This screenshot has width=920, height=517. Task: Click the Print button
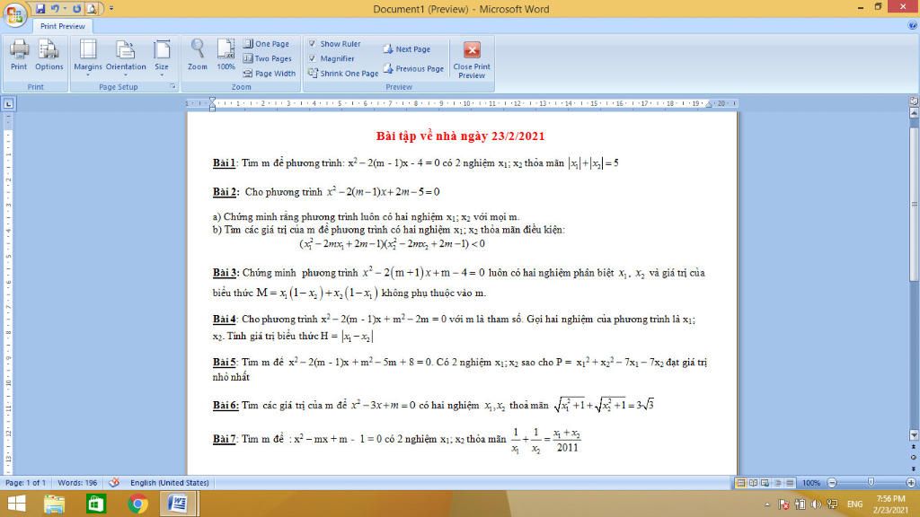19,55
